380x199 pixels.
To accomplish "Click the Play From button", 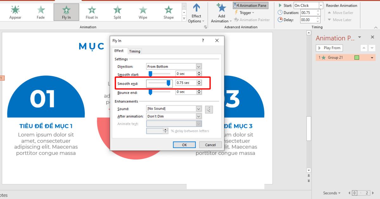I will click(329, 48).
